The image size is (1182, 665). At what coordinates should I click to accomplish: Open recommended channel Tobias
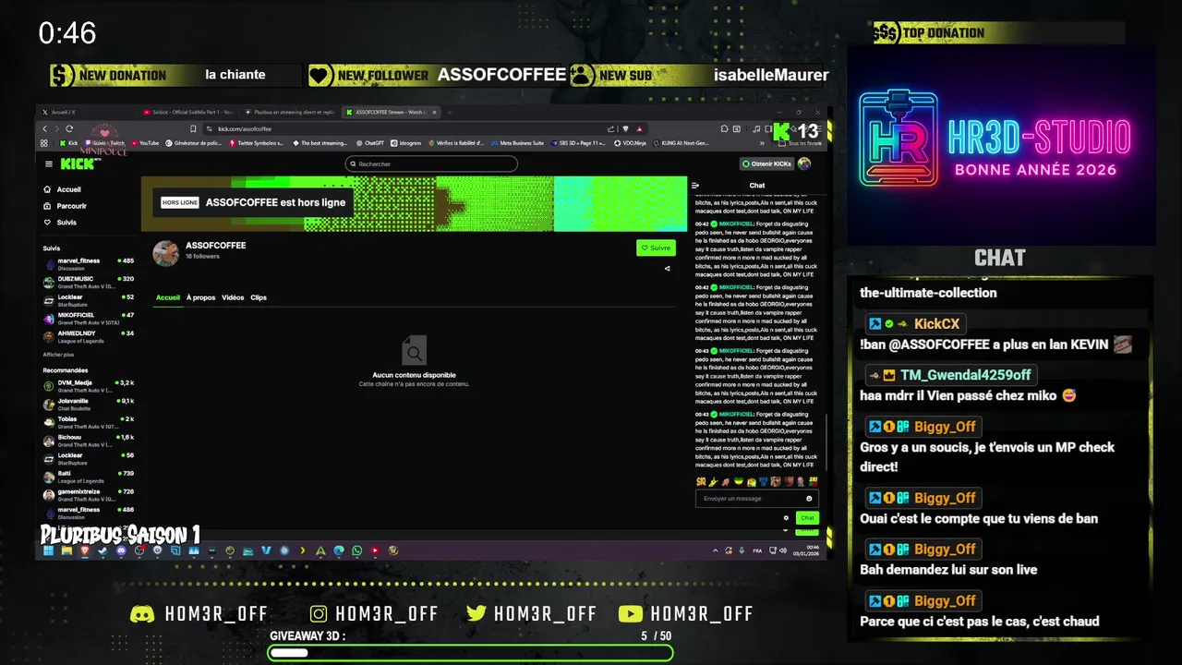click(89, 423)
